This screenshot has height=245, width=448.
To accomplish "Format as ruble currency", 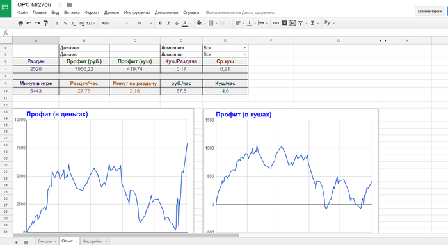I will (x=57, y=24).
